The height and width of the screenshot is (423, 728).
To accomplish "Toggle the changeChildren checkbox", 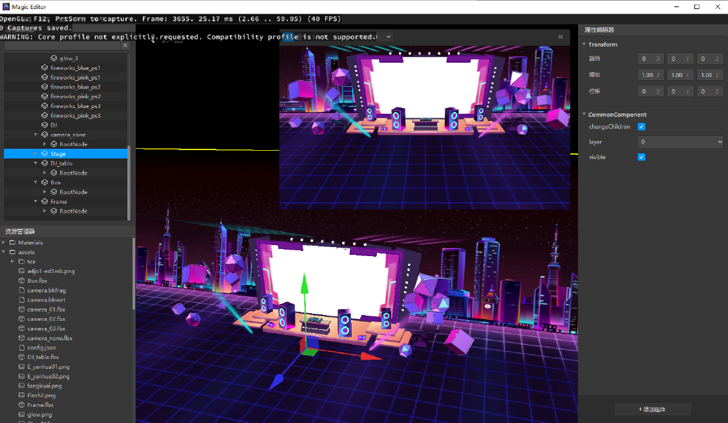I will point(641,127).
